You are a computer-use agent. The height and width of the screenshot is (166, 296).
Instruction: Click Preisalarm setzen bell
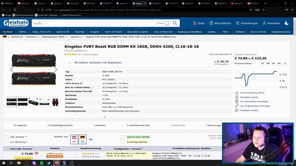pos(247,97)
